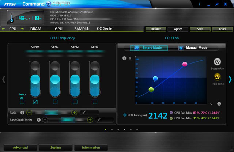Click the Core2 frequency slider knob
Image resolution: width=234 pixels, height=152 pixels.
click(x=75, y=79)
